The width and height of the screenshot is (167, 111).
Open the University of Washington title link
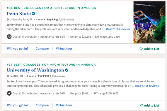(x=35, y=70)
